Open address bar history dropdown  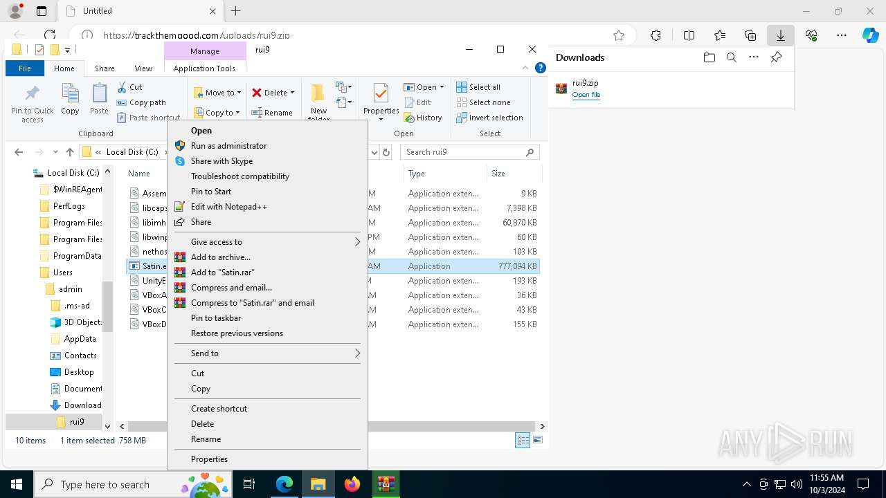click(x=374, y=152)
